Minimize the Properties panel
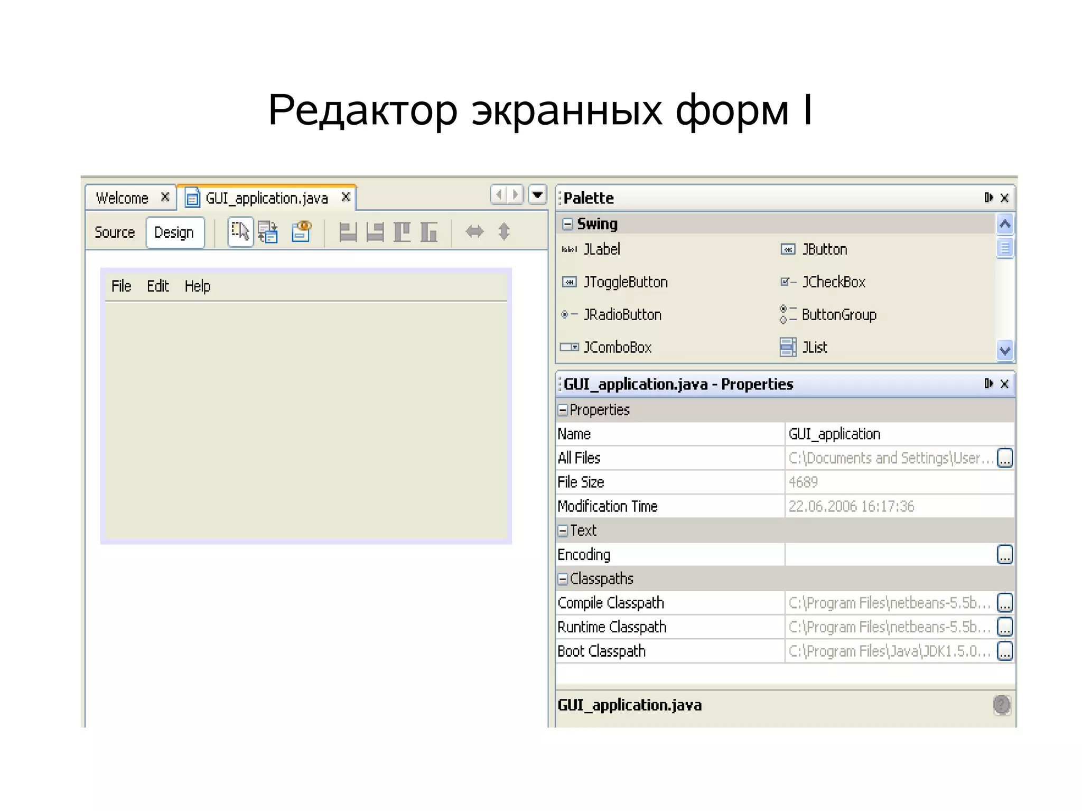 [x=988, y=384]
